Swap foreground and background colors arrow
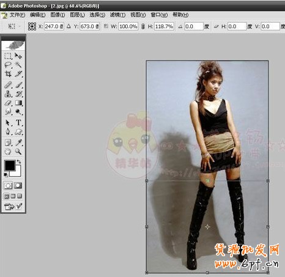 tap(19, 161)
